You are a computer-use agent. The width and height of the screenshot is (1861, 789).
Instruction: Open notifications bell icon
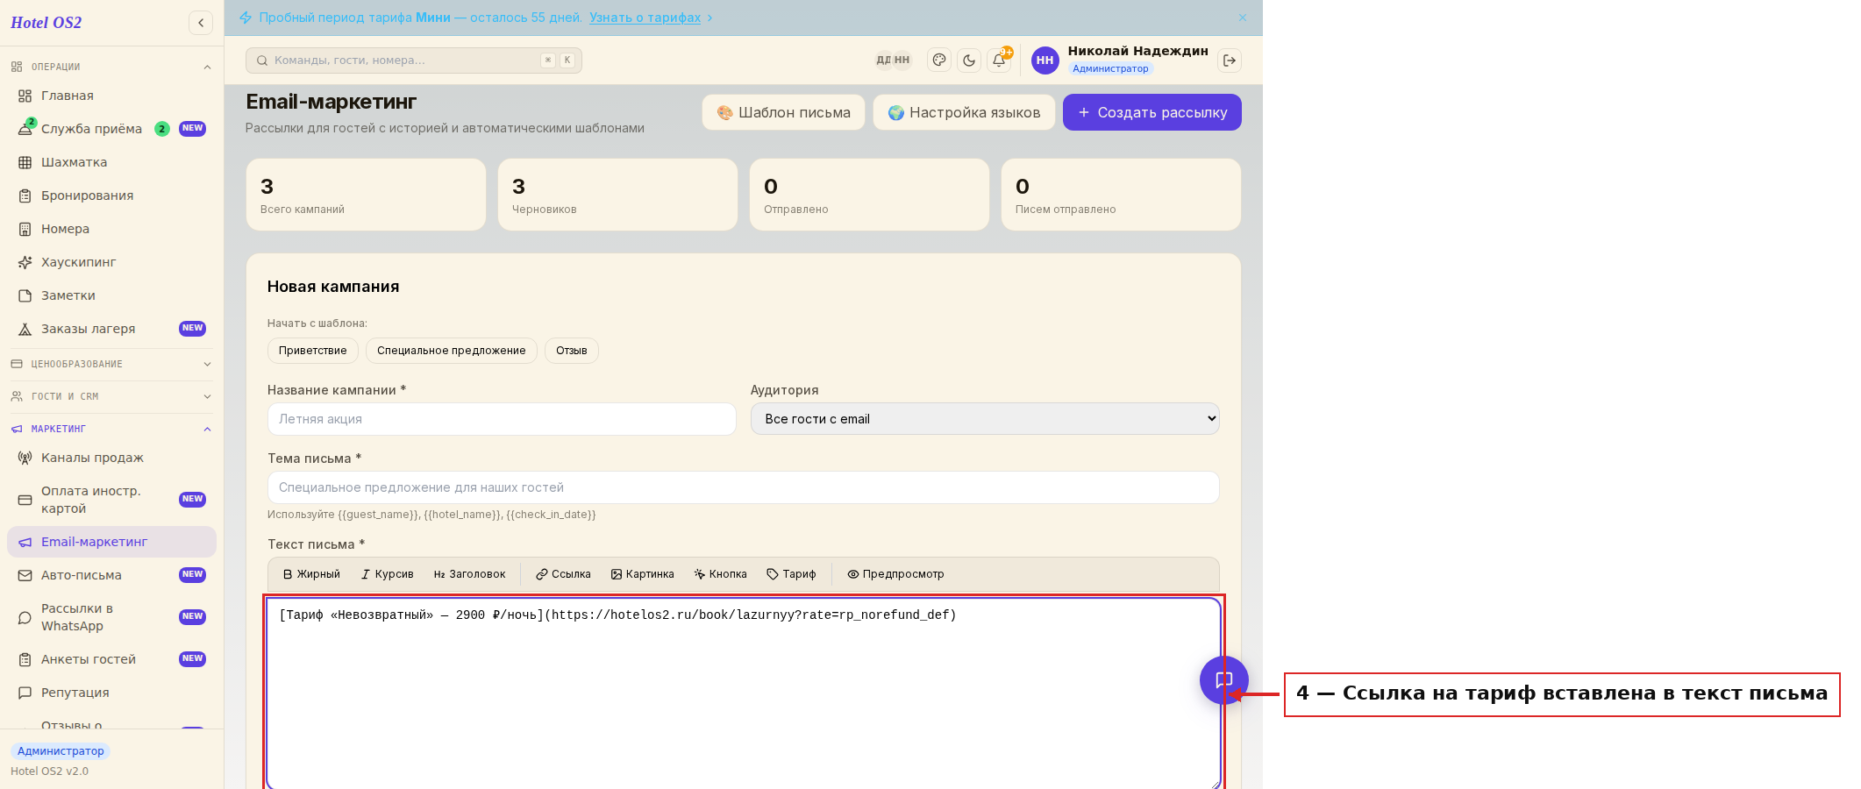[x=999, y=60]
